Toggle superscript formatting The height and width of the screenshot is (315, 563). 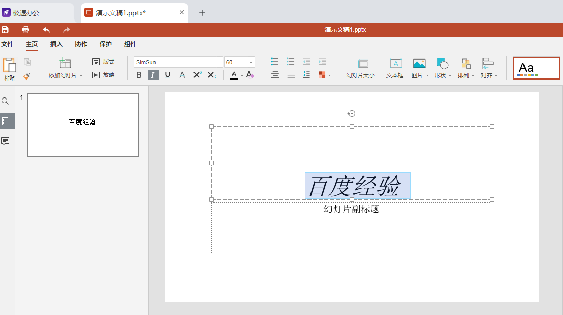click(x=197, y=75)
